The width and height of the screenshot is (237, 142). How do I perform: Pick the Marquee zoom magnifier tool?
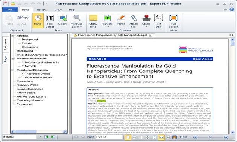pyautogui.click(x=77, y=21)
